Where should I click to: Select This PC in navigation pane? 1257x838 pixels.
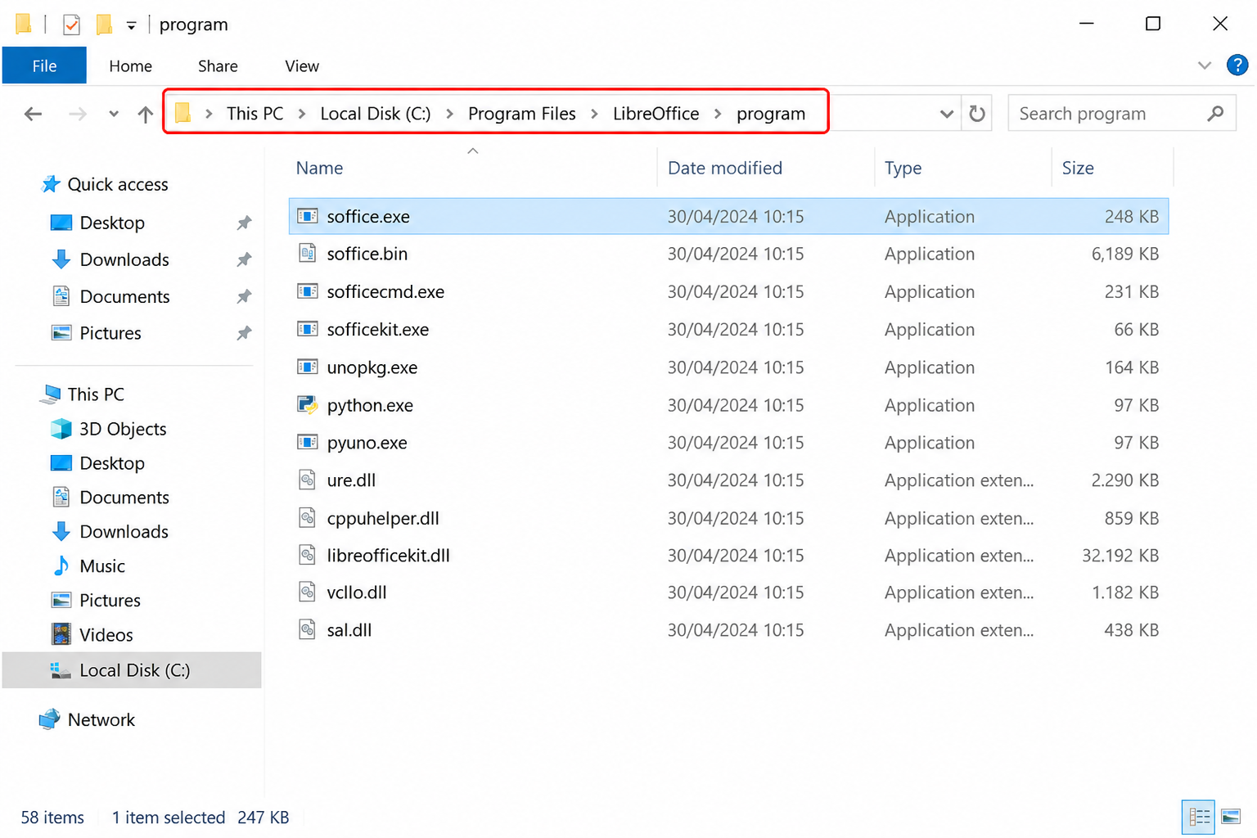pos(96,394)
